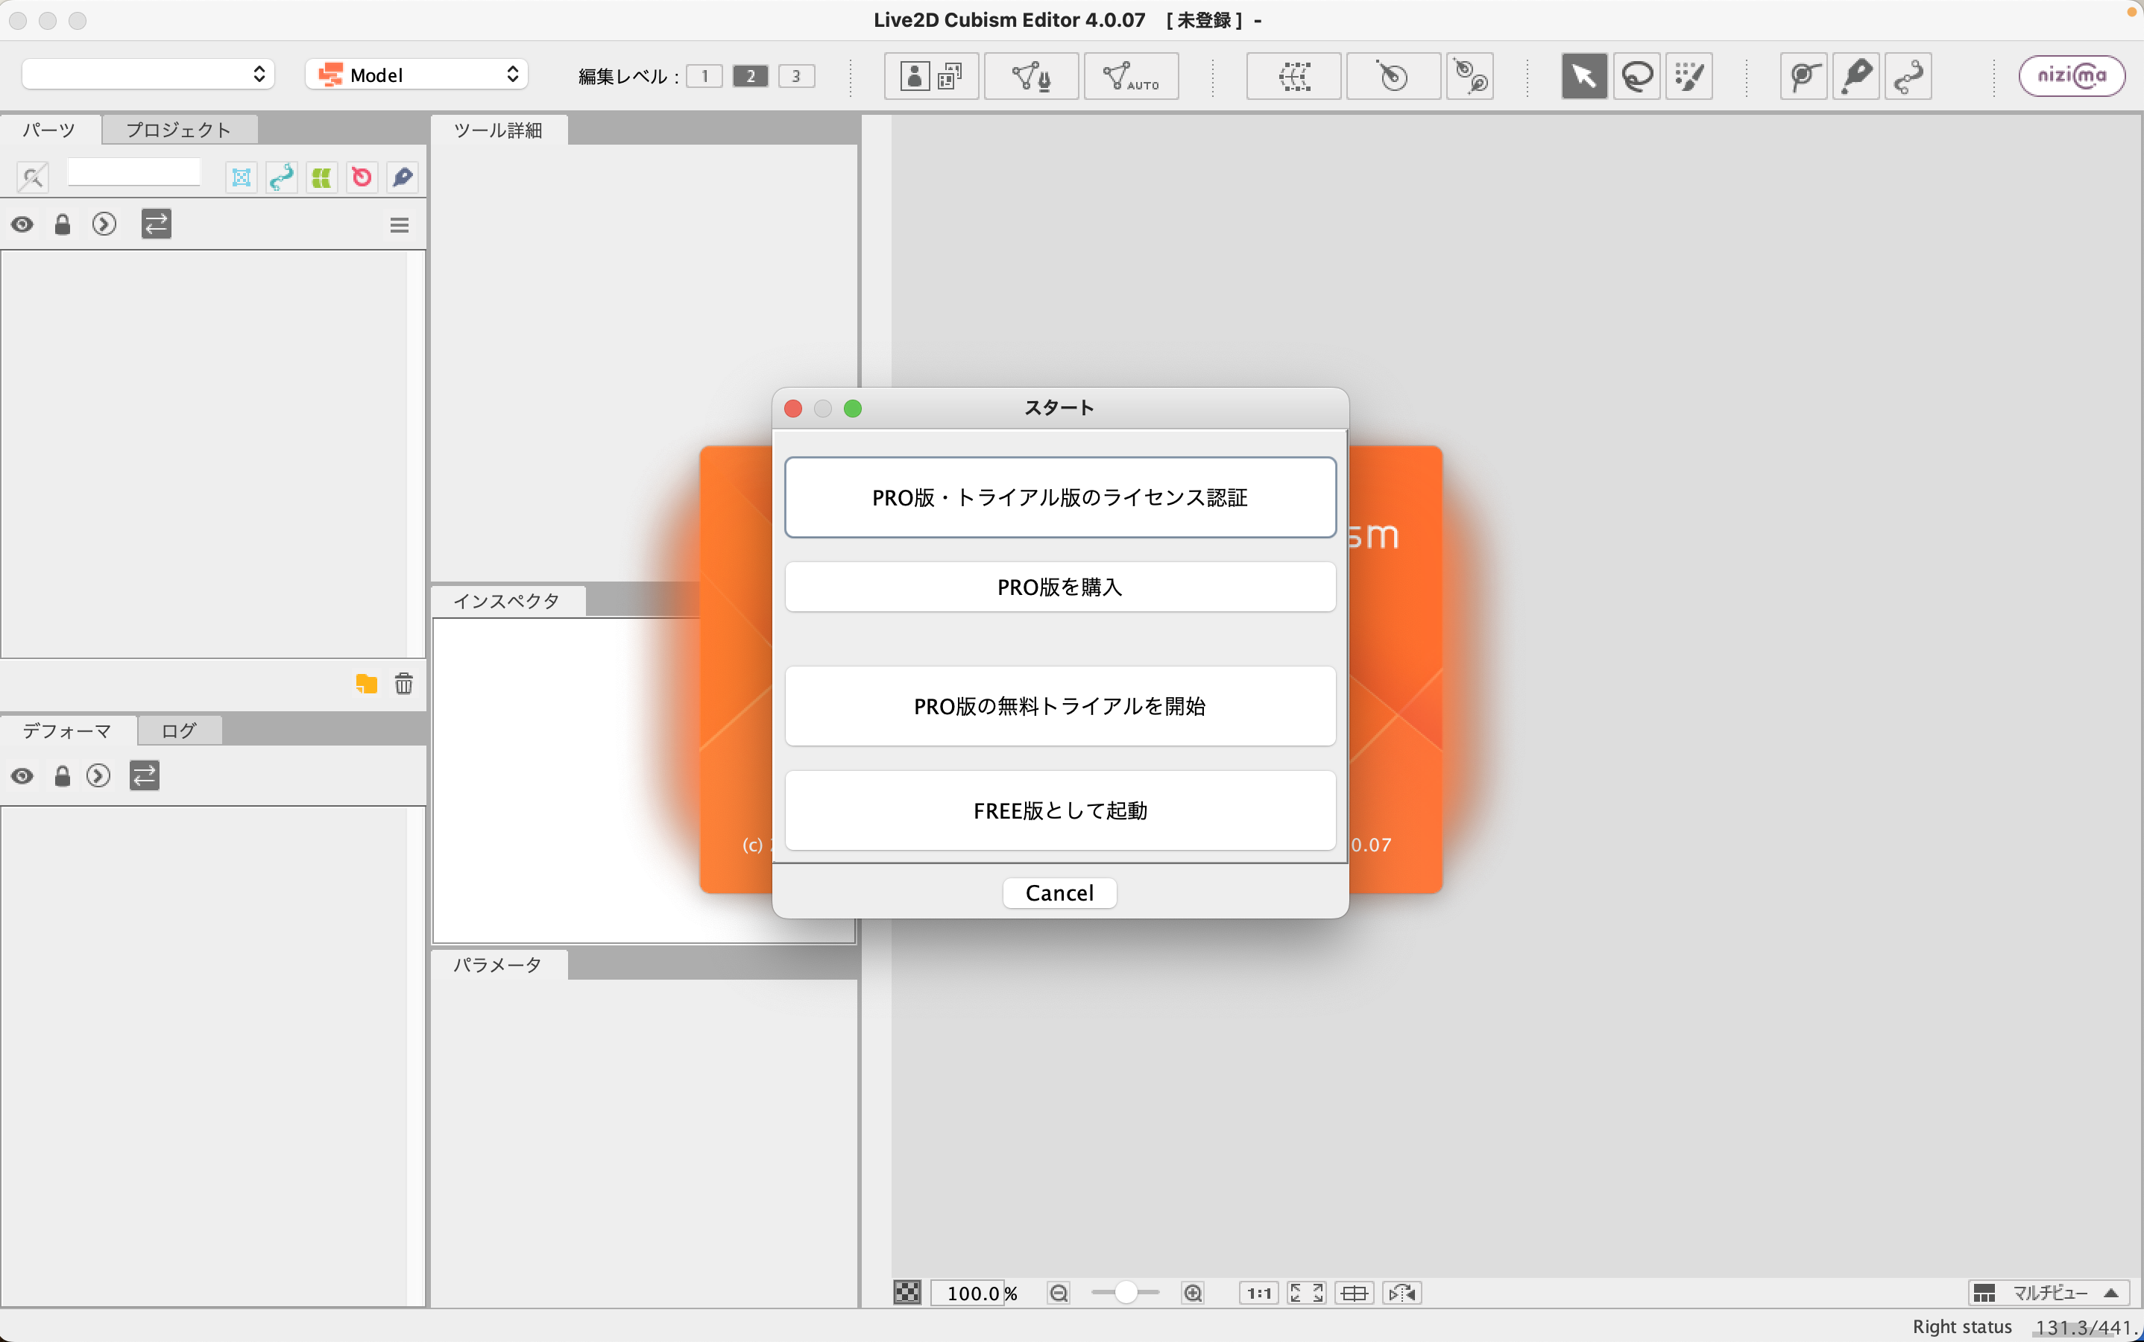
Task: Zoom in the canvas with plus magnifier
Action: [1193, 1294]
